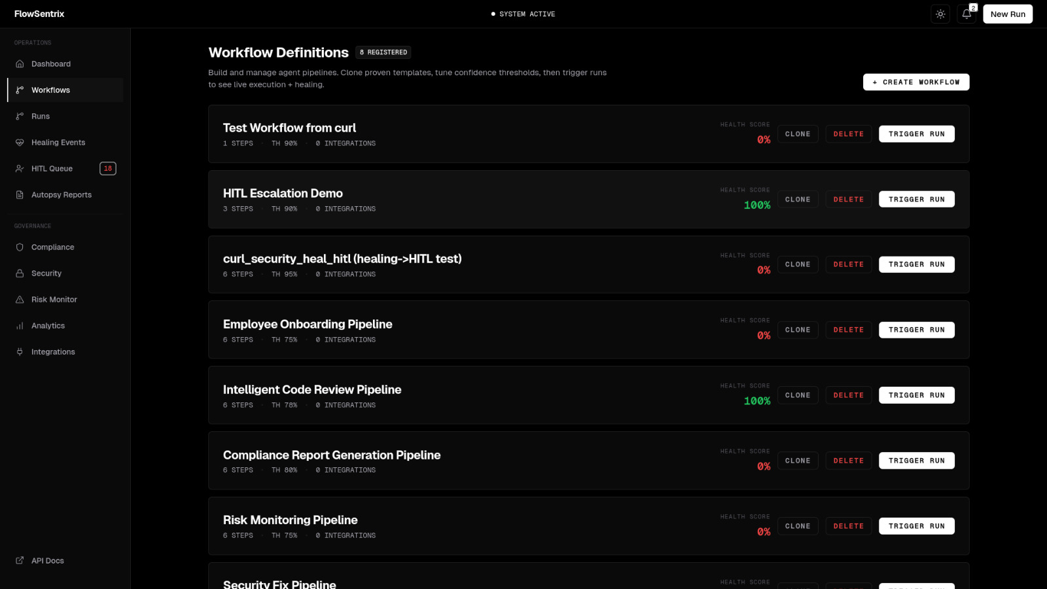View Analytics label in sidebar
The image size is (1047, 589).
(48, 326)
